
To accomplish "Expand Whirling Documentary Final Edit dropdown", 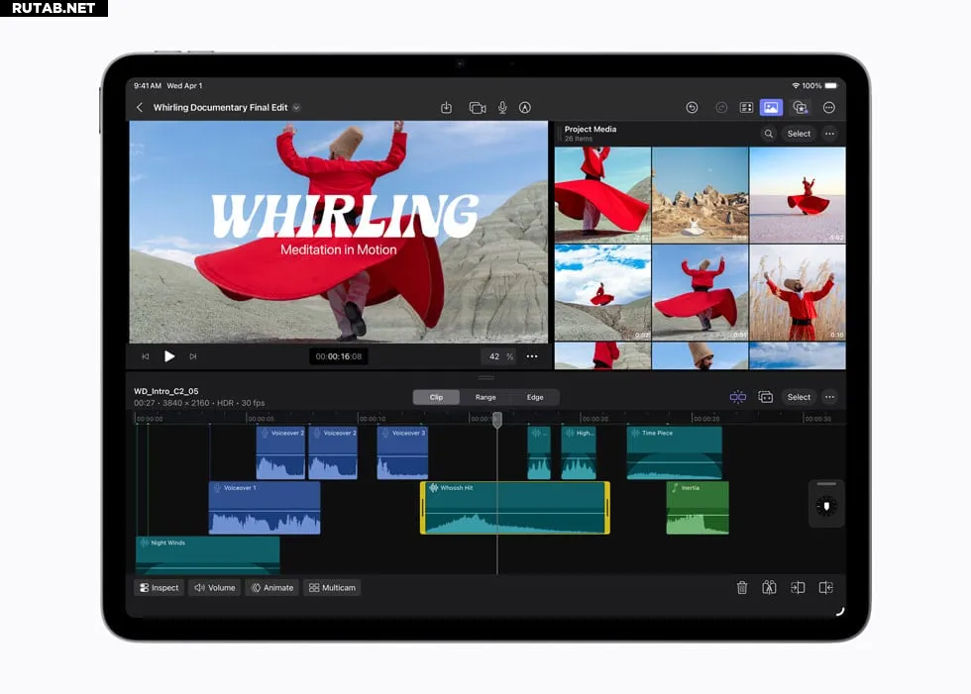I will coord(296,108).
